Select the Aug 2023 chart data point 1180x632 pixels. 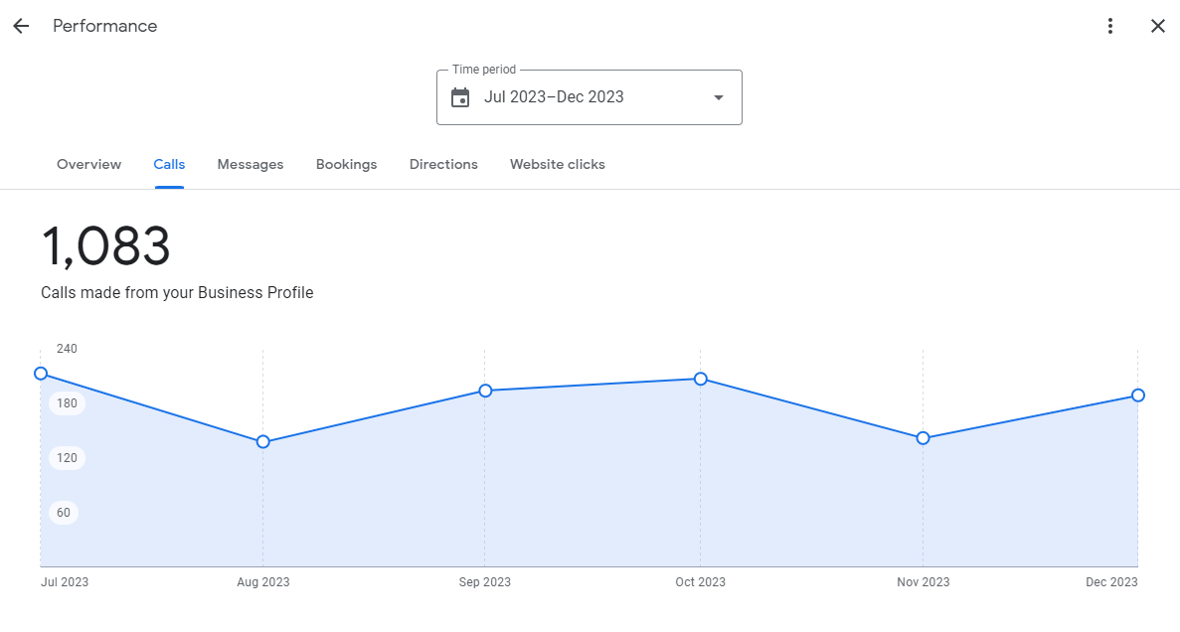(263, 441)
